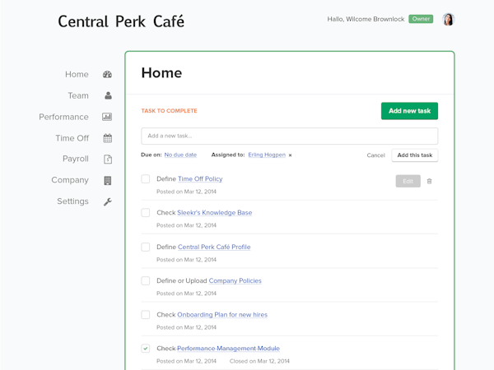Open the Performance bar chart icon

[x=107, y=118]
